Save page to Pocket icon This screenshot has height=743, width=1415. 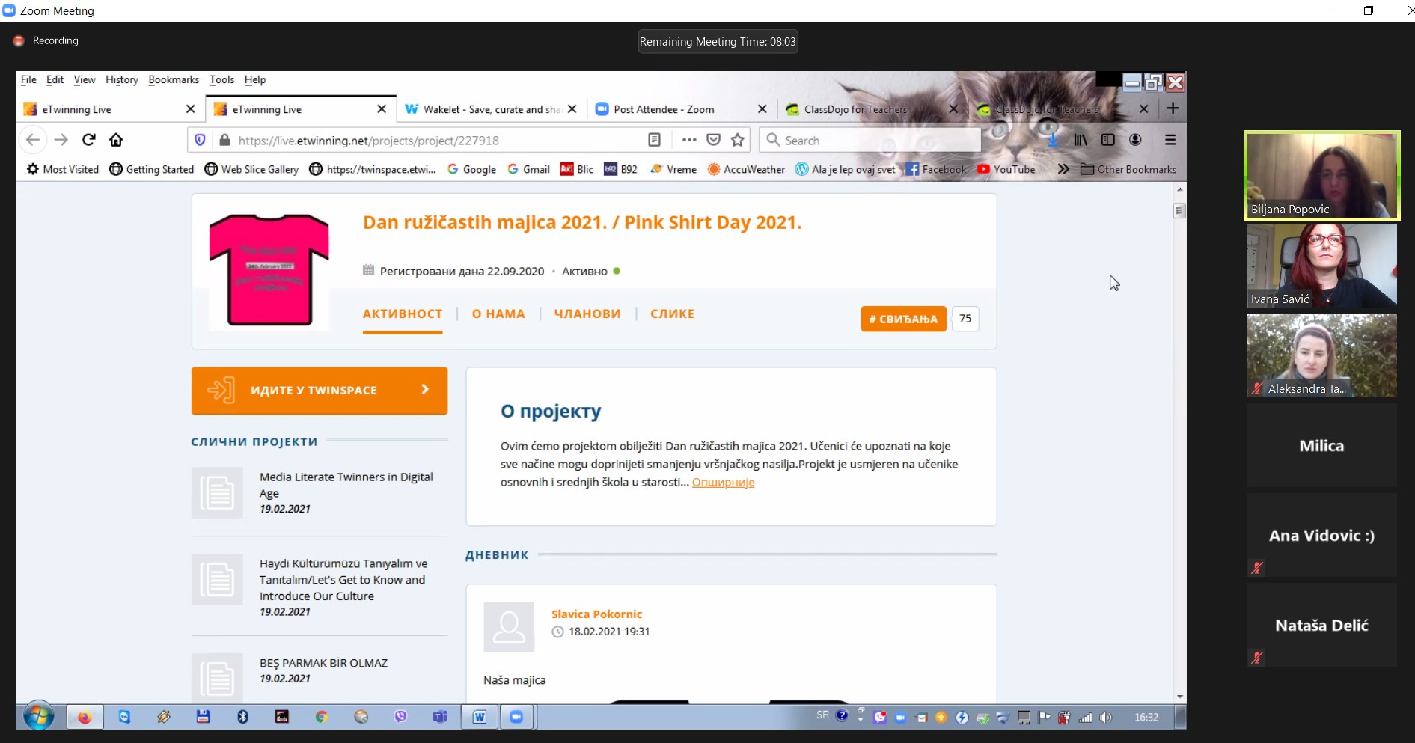[x=714, y=140]
